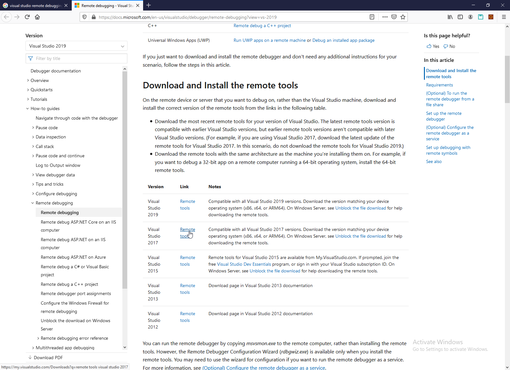Viewport: 510px width, 370px height.
Task: Rate the page not helpful with No
Action: [x=449, y=46]
